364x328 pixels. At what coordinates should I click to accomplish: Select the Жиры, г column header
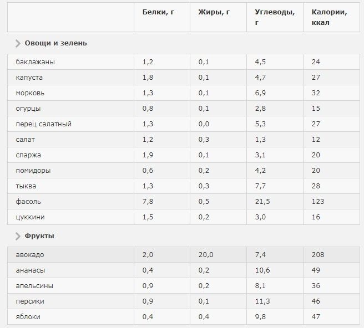click(210, 11)
